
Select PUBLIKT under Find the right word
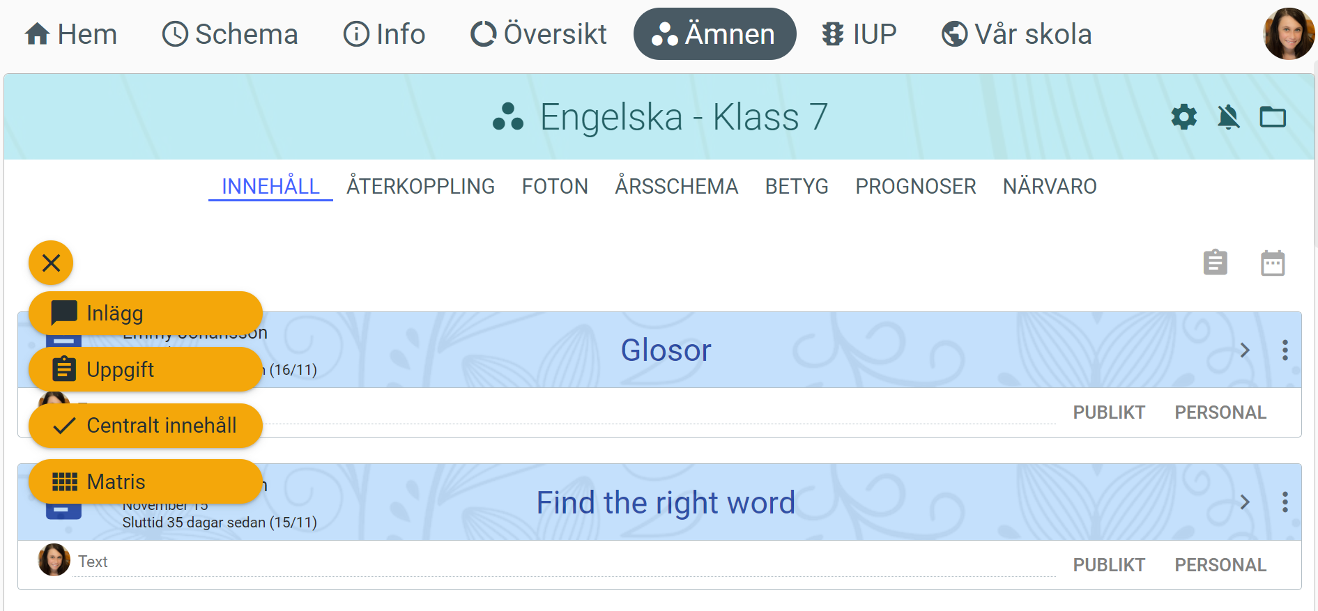(x=1109, y=565)
